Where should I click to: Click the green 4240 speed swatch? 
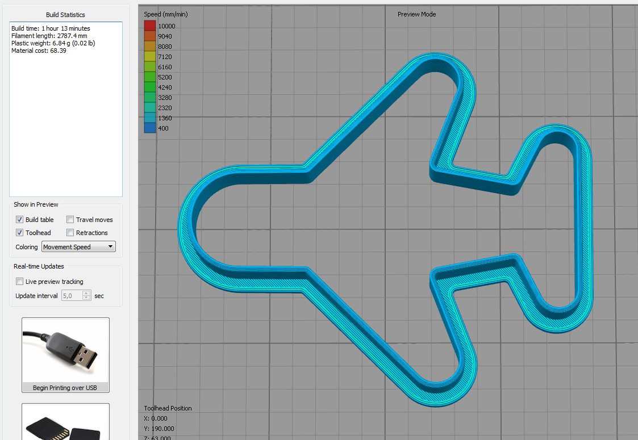[x=150, y=87]
